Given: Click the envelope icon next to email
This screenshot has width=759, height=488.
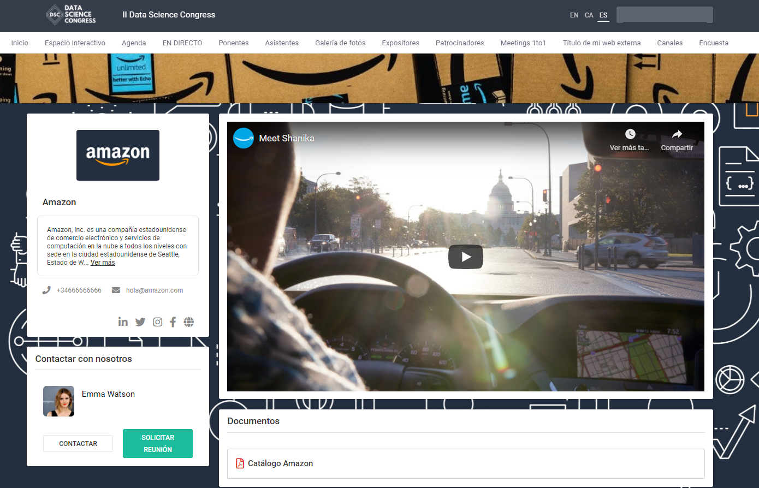Looking at the screenshot, I should coord(116,290).
